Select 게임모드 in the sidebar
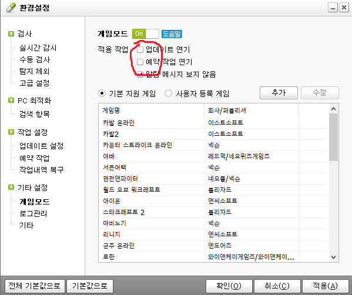The height and width of the screenshot is (295, 352). pyautogui.click(x=34, y=202)
